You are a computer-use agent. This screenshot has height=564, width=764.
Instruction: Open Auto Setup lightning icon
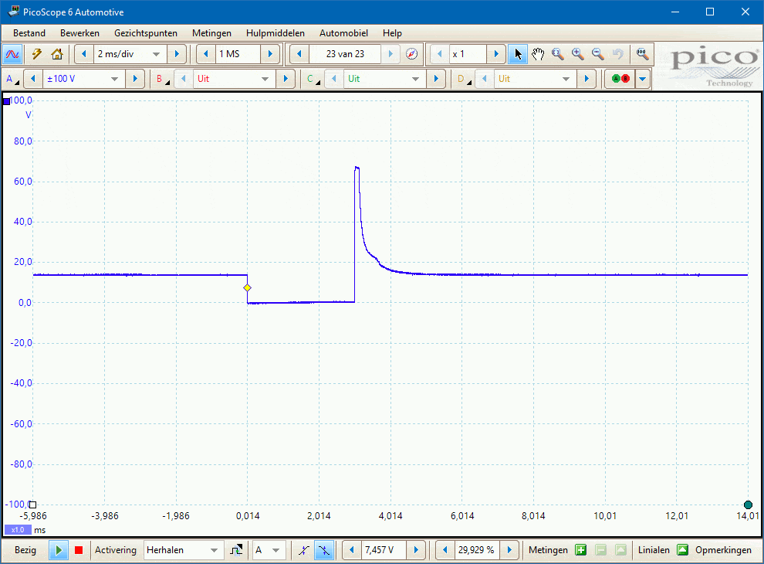[x=37, y=54]
